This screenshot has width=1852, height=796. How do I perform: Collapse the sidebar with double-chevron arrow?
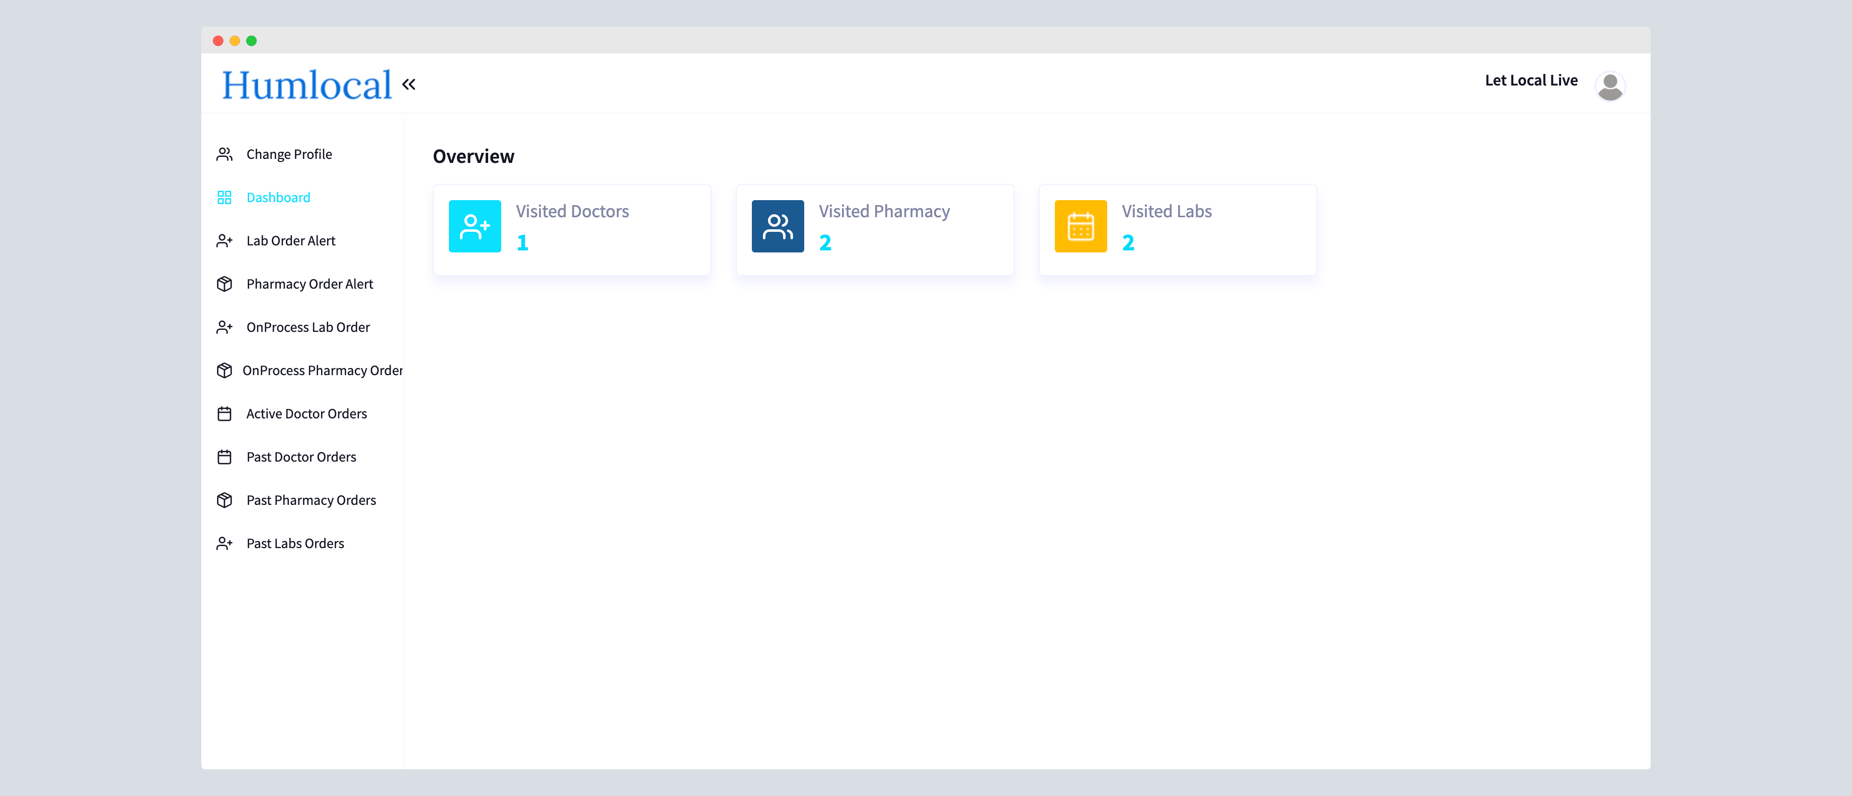click(x=409, y=85)
